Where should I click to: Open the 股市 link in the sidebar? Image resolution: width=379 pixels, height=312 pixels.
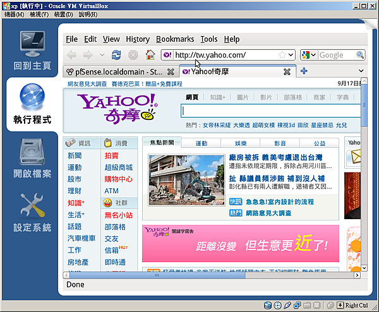[x=75, y=179]
